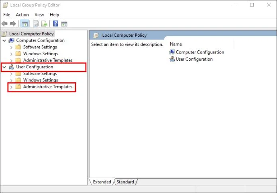This screenshot has height=193, width=277.
Task: Close the Local Group Policy Editor window
Action: 269,5
